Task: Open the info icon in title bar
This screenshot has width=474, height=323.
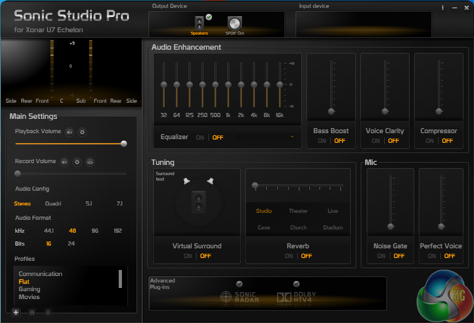Action: (x=442, y=8)
